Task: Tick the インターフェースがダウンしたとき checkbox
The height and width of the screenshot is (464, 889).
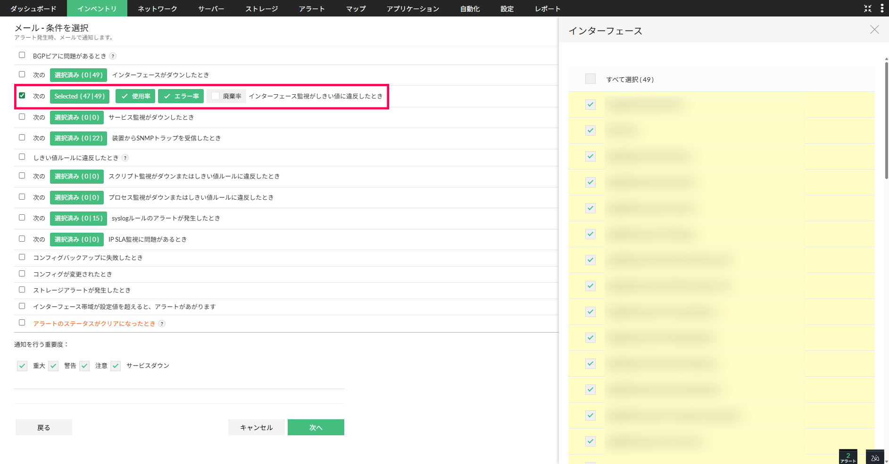Action: pos(22,74)
